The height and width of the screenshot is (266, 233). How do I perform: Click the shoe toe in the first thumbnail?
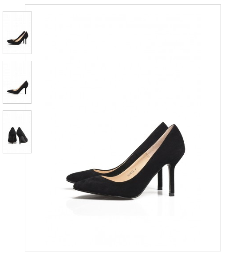click(8, 41)
